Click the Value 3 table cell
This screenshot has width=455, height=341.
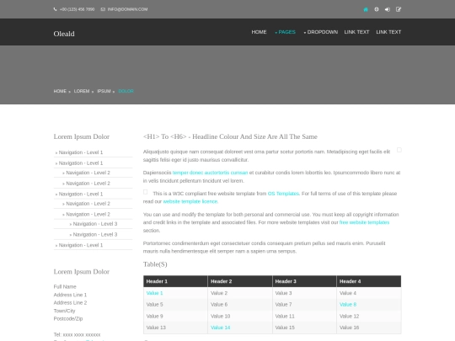[304, 293]
